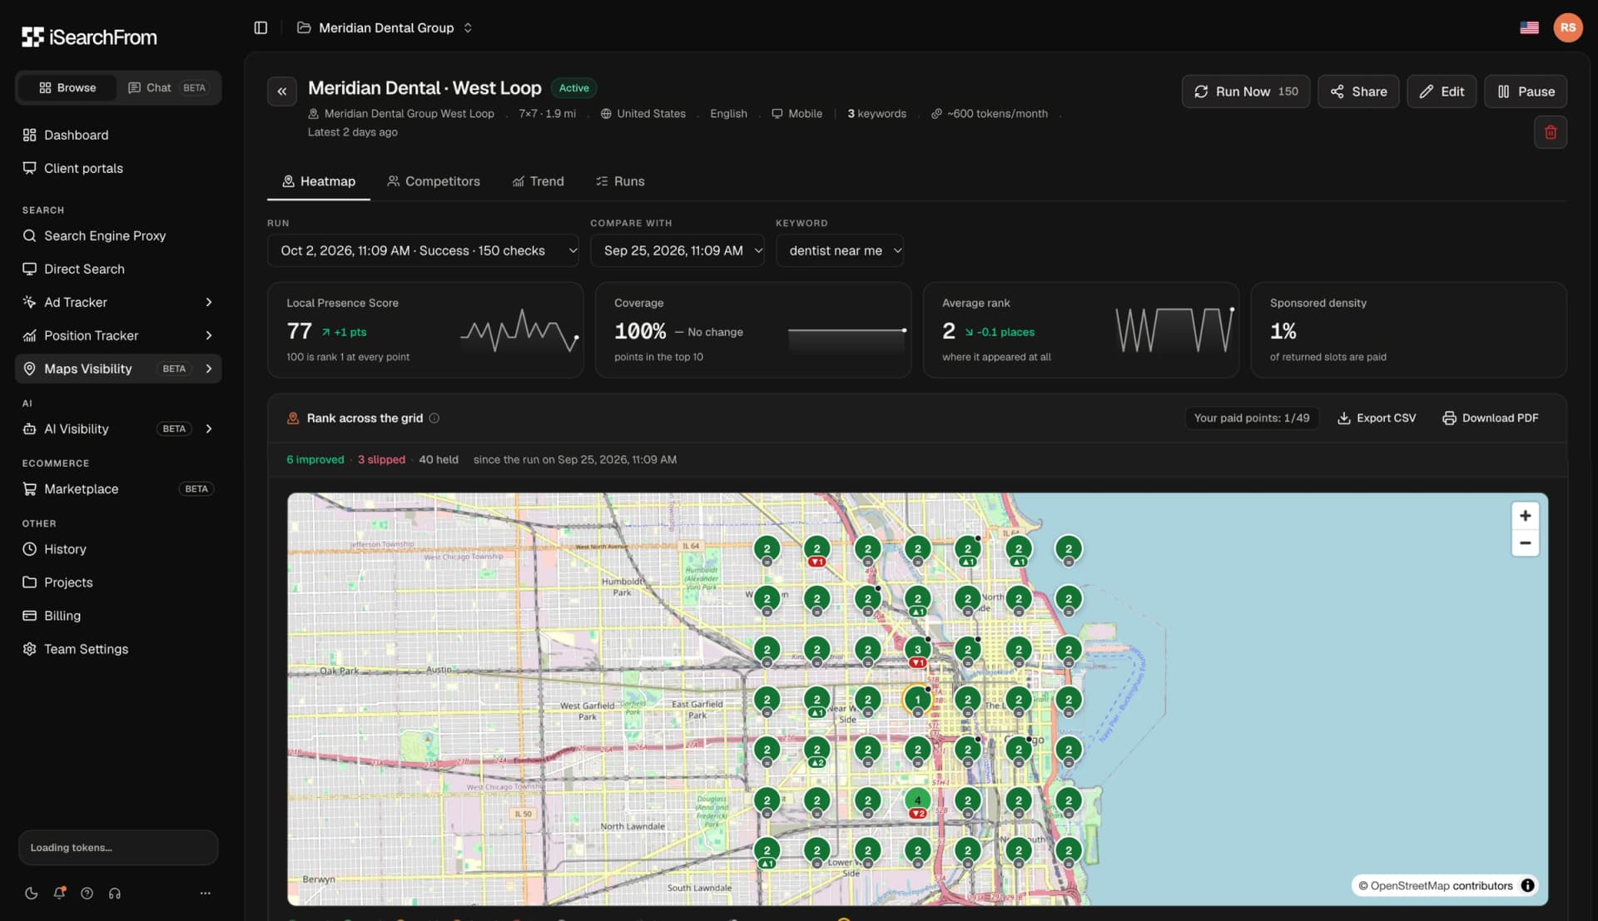Image resolution: width=1598 pixels, height=921 pixels.
Task: Zoom in on the map
Action: 1525,516
